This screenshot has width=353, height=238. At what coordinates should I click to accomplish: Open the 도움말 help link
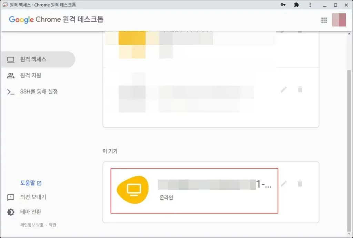[28, 183]
